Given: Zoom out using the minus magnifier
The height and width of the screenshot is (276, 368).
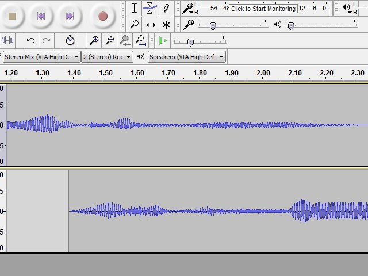Looking at the screenshot, I should click(x=109, y=40).
